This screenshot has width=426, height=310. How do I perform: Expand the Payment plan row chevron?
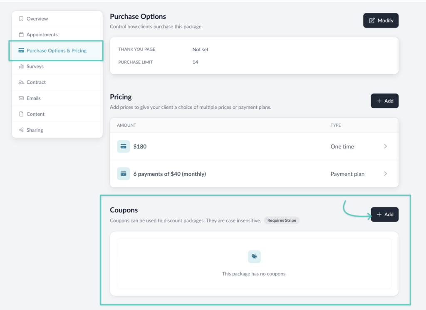(x=385, y=174)
